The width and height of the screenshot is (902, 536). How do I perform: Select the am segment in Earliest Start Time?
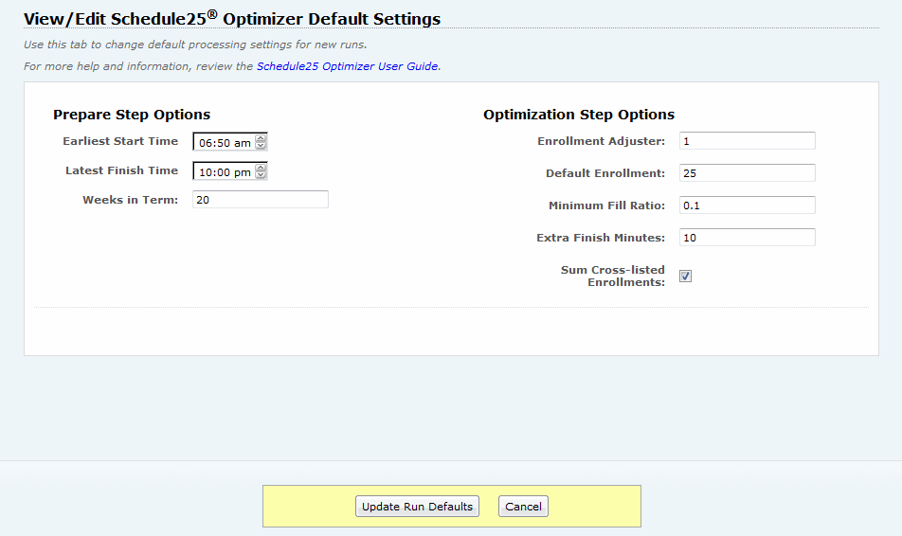[243, 143]
